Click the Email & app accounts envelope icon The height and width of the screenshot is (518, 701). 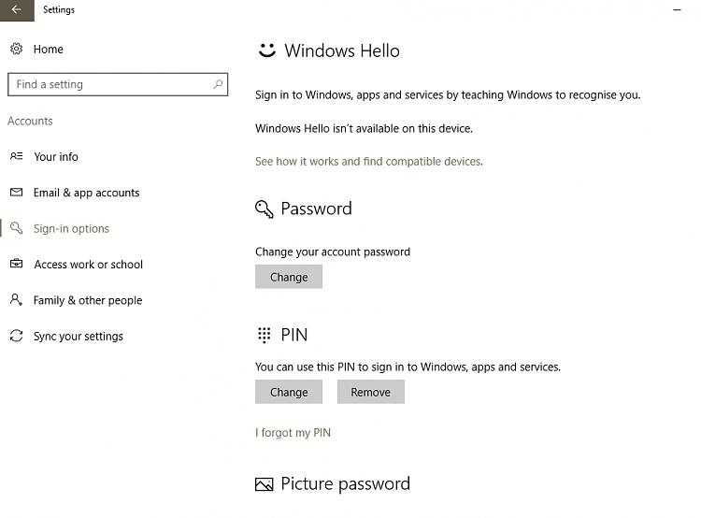17,193
